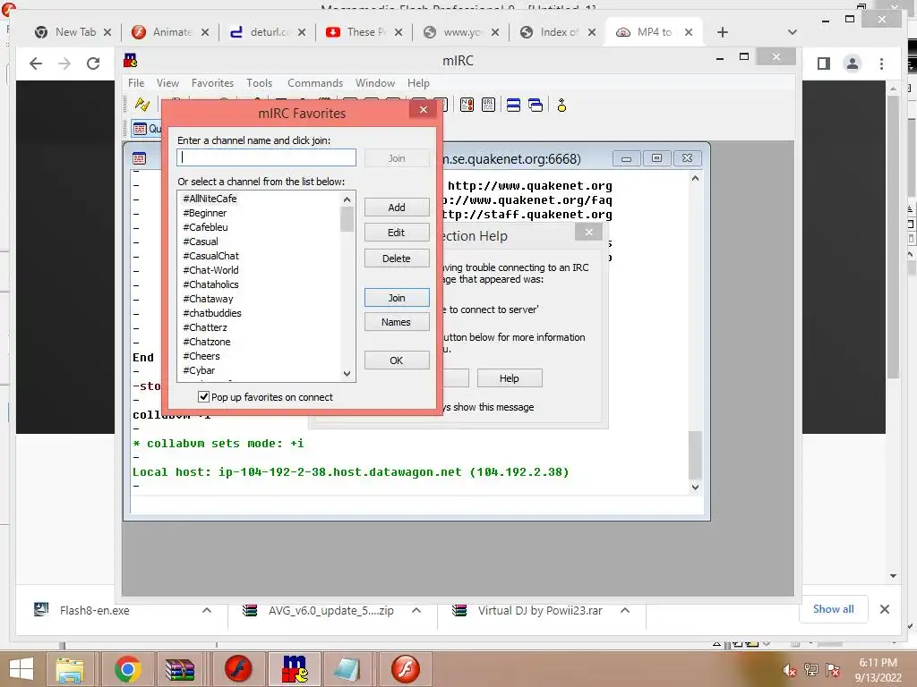Click the network tray icon

(x=811, y=670)
